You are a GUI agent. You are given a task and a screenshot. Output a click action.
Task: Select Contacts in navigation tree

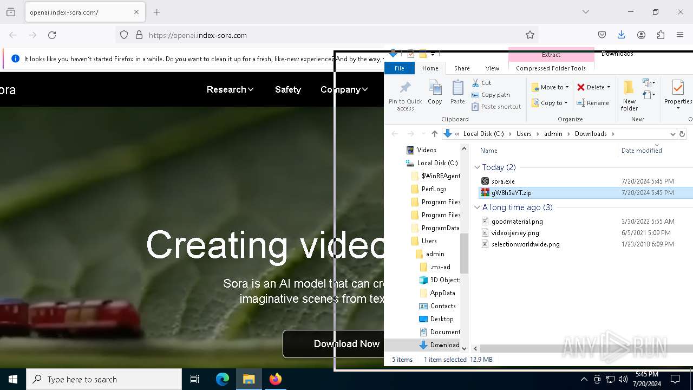pos(443,306)
